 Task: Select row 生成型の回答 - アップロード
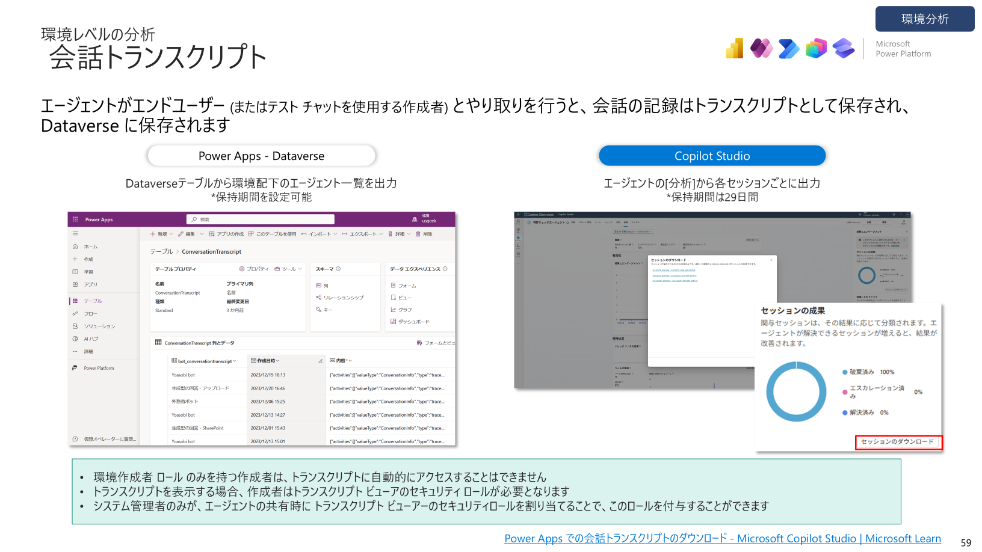200,388
